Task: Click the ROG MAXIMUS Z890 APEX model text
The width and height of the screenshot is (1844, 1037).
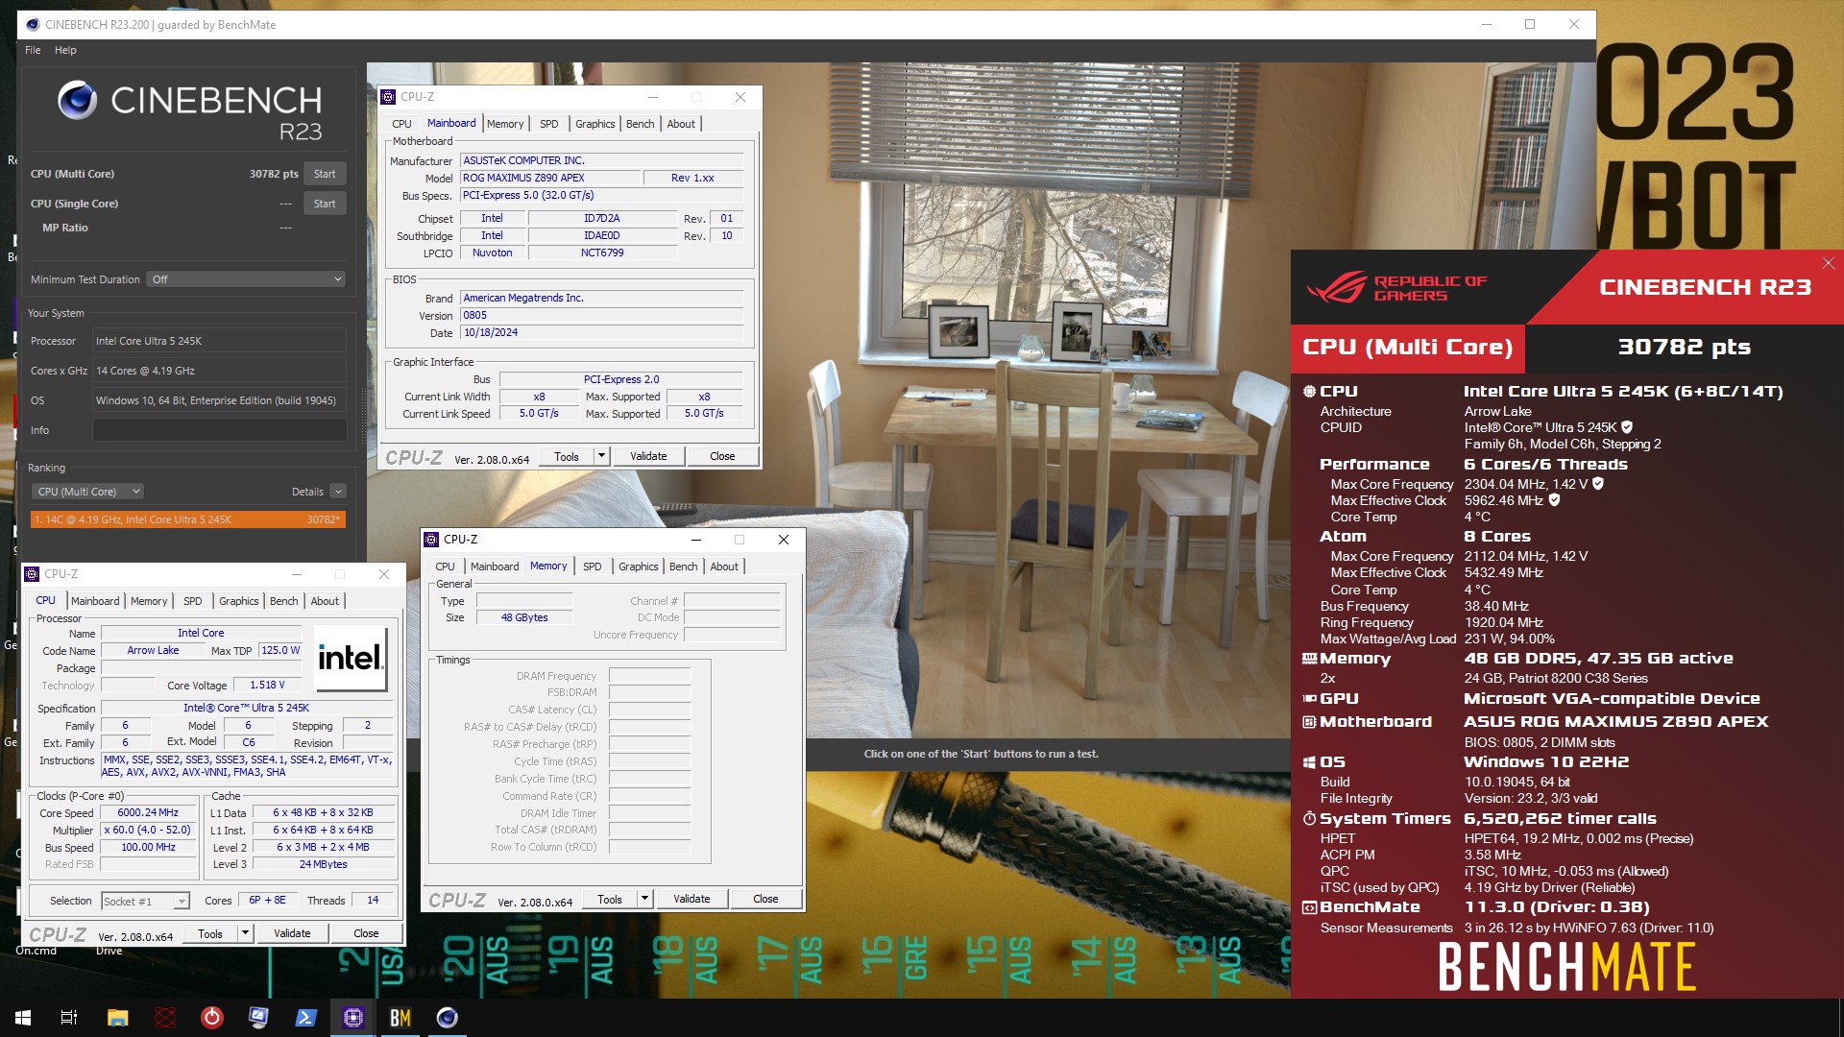Action: click(550, 178)
